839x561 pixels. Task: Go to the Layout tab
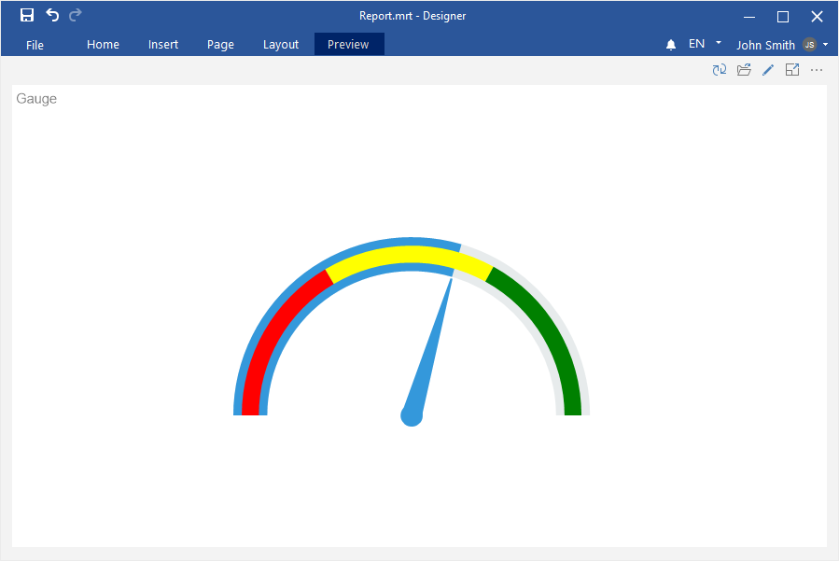pyautogui.click(x=281, y=45)
